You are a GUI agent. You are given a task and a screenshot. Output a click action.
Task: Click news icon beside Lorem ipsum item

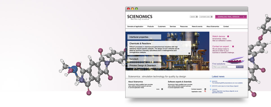(x=210, y=86)
